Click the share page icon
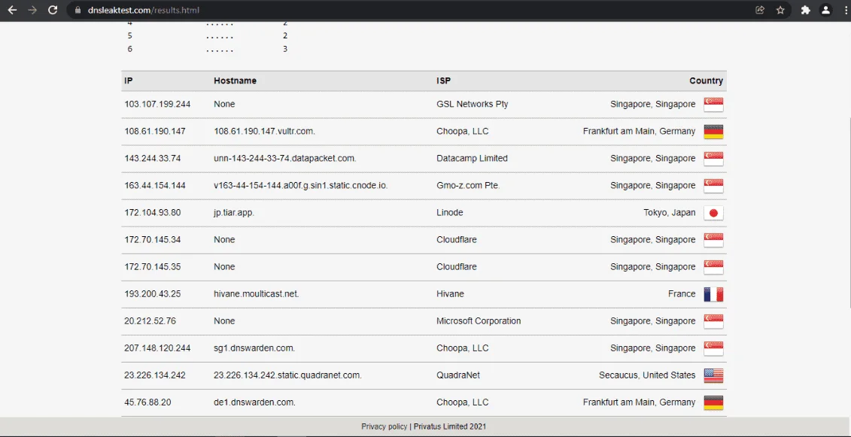This screenshot has width=851, height=437. coord(760,10)
